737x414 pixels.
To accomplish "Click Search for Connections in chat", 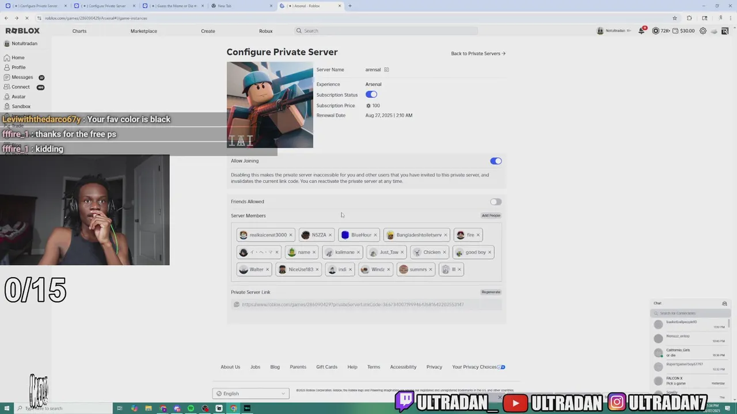I will pyautogui.click(x=690, y=313).
